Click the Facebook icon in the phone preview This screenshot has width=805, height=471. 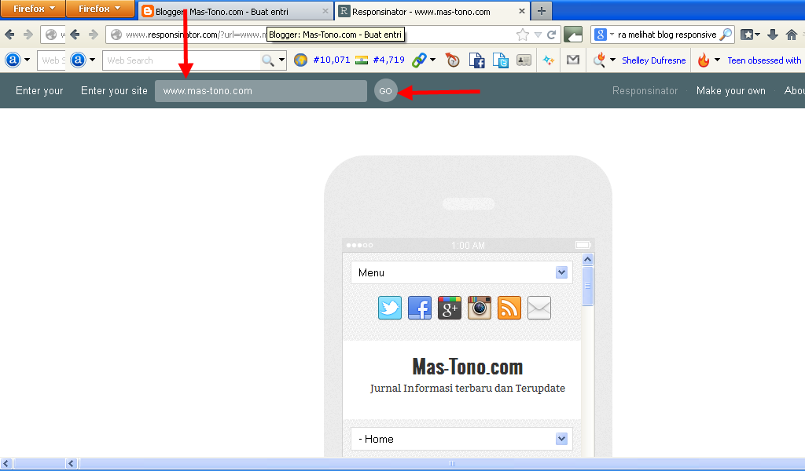pyautogui.click(x=420, y=308)
